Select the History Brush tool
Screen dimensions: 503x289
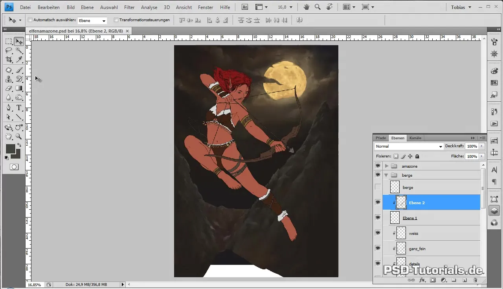click(18, 79)
